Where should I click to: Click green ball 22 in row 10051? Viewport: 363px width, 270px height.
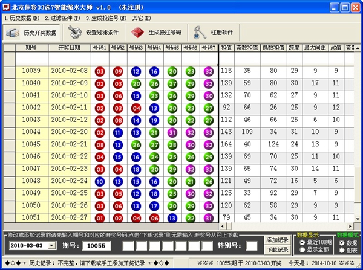pos(191,218)
